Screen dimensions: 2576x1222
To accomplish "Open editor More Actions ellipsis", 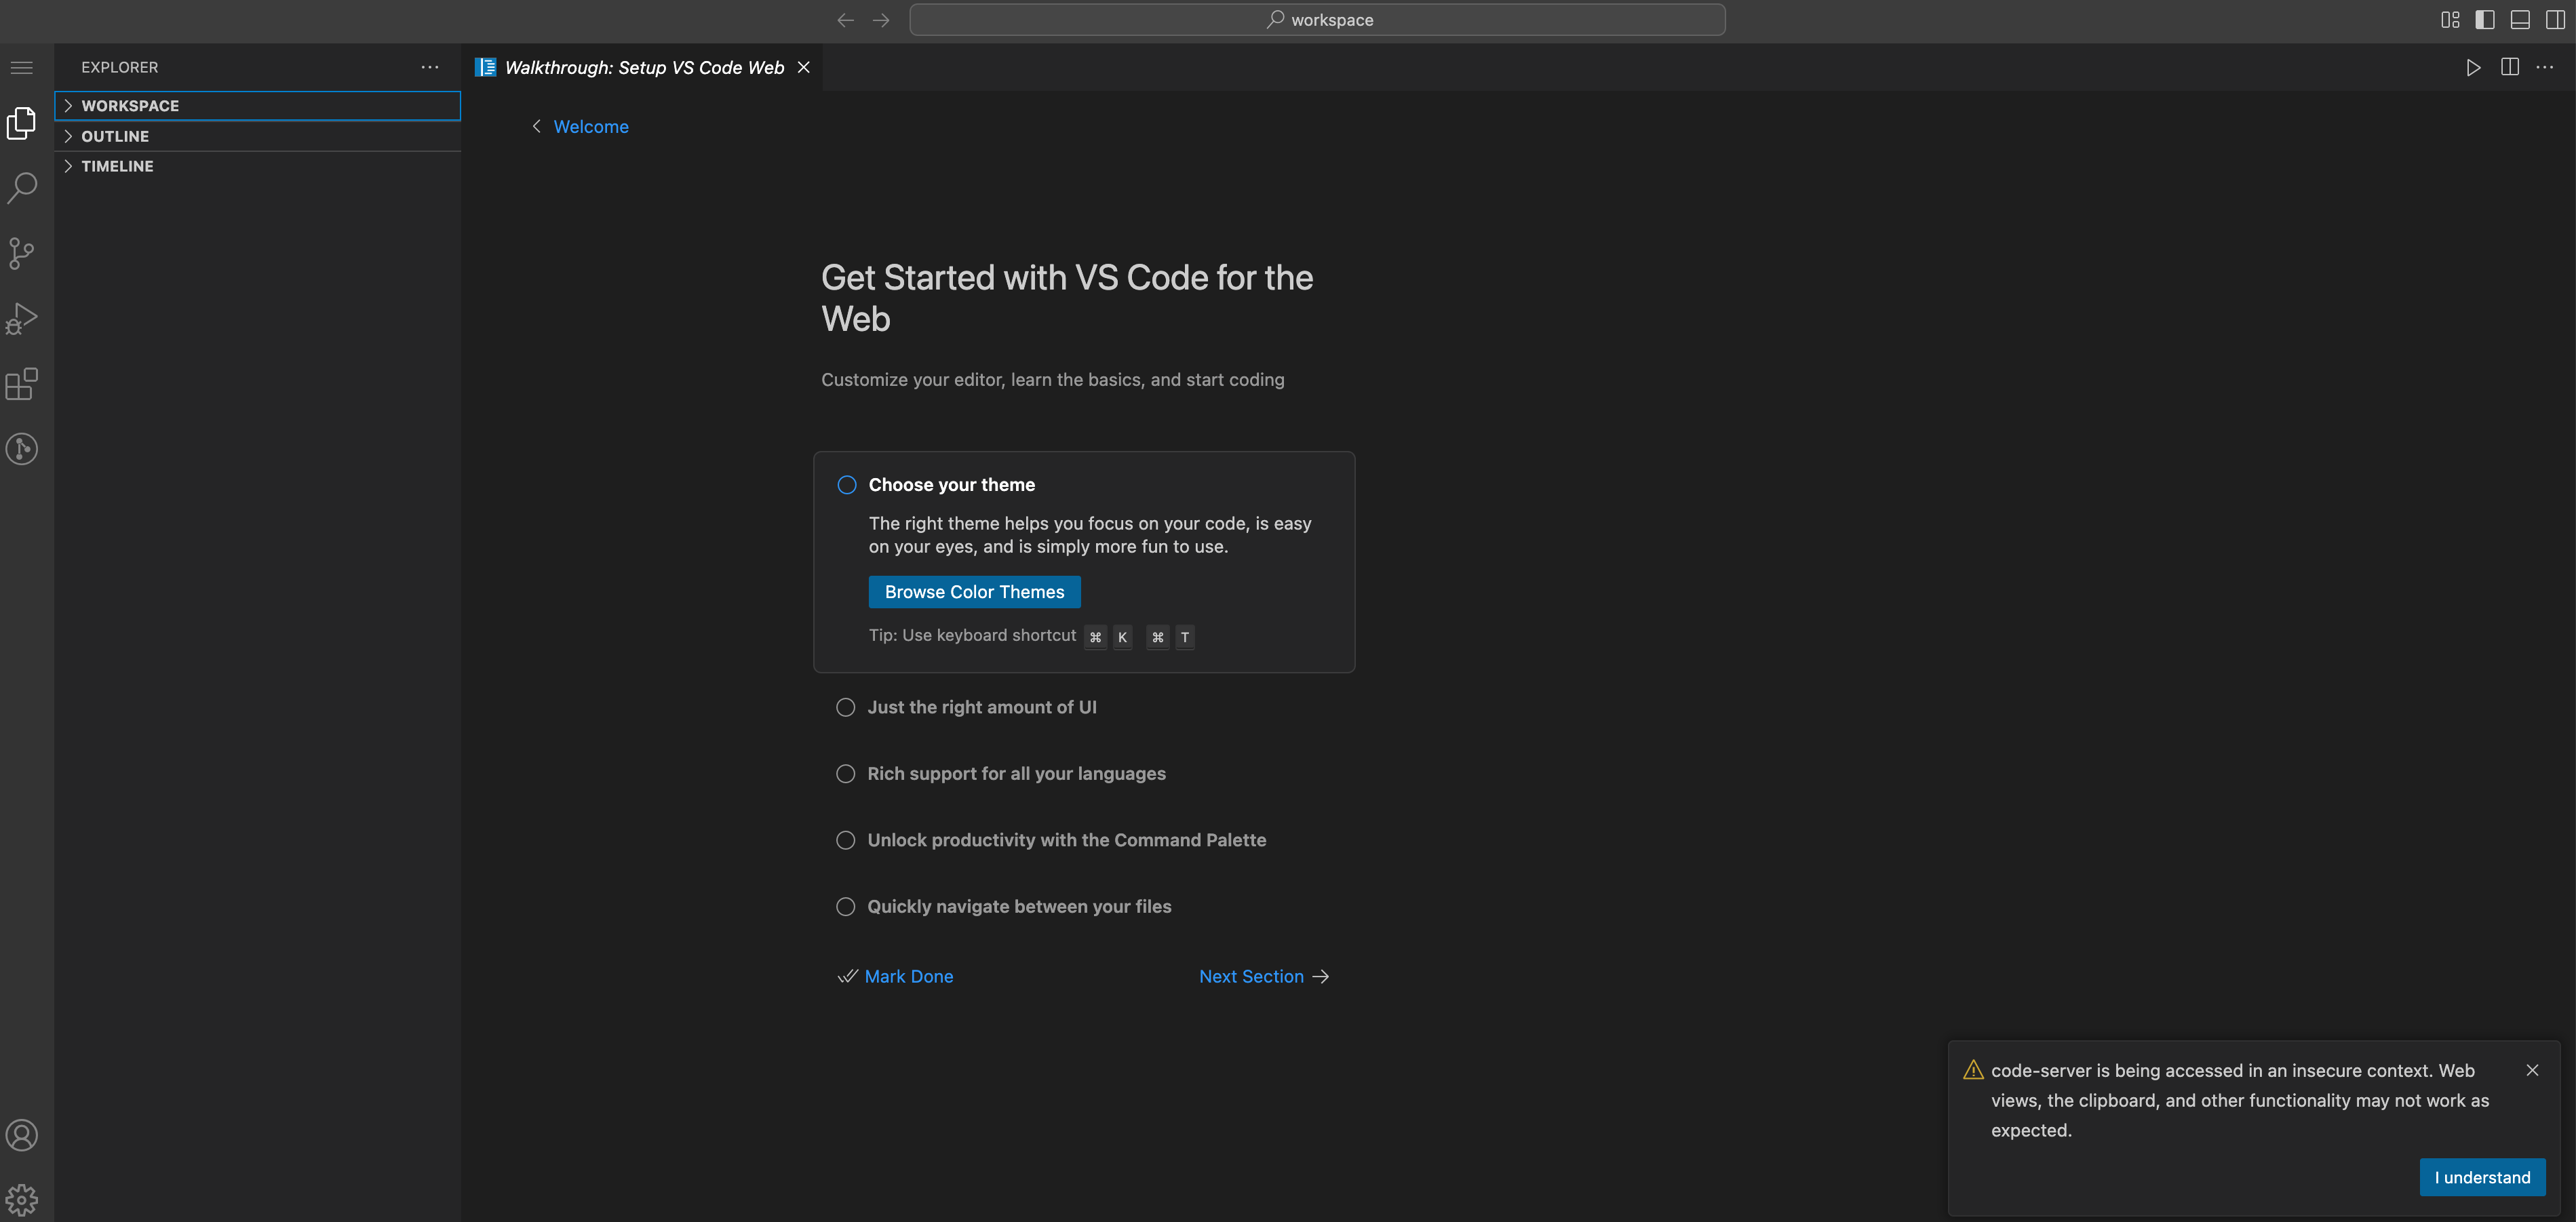I will [x=2546, y=67].
